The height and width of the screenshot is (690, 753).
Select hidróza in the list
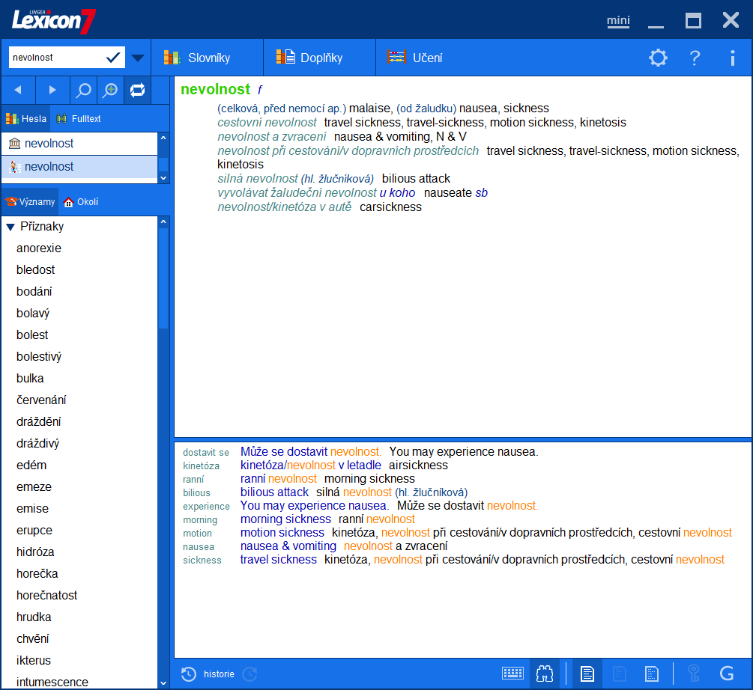tap(35, 552)
